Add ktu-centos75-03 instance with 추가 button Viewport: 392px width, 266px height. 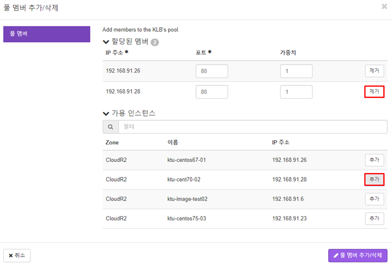click(x=374, y=219)
